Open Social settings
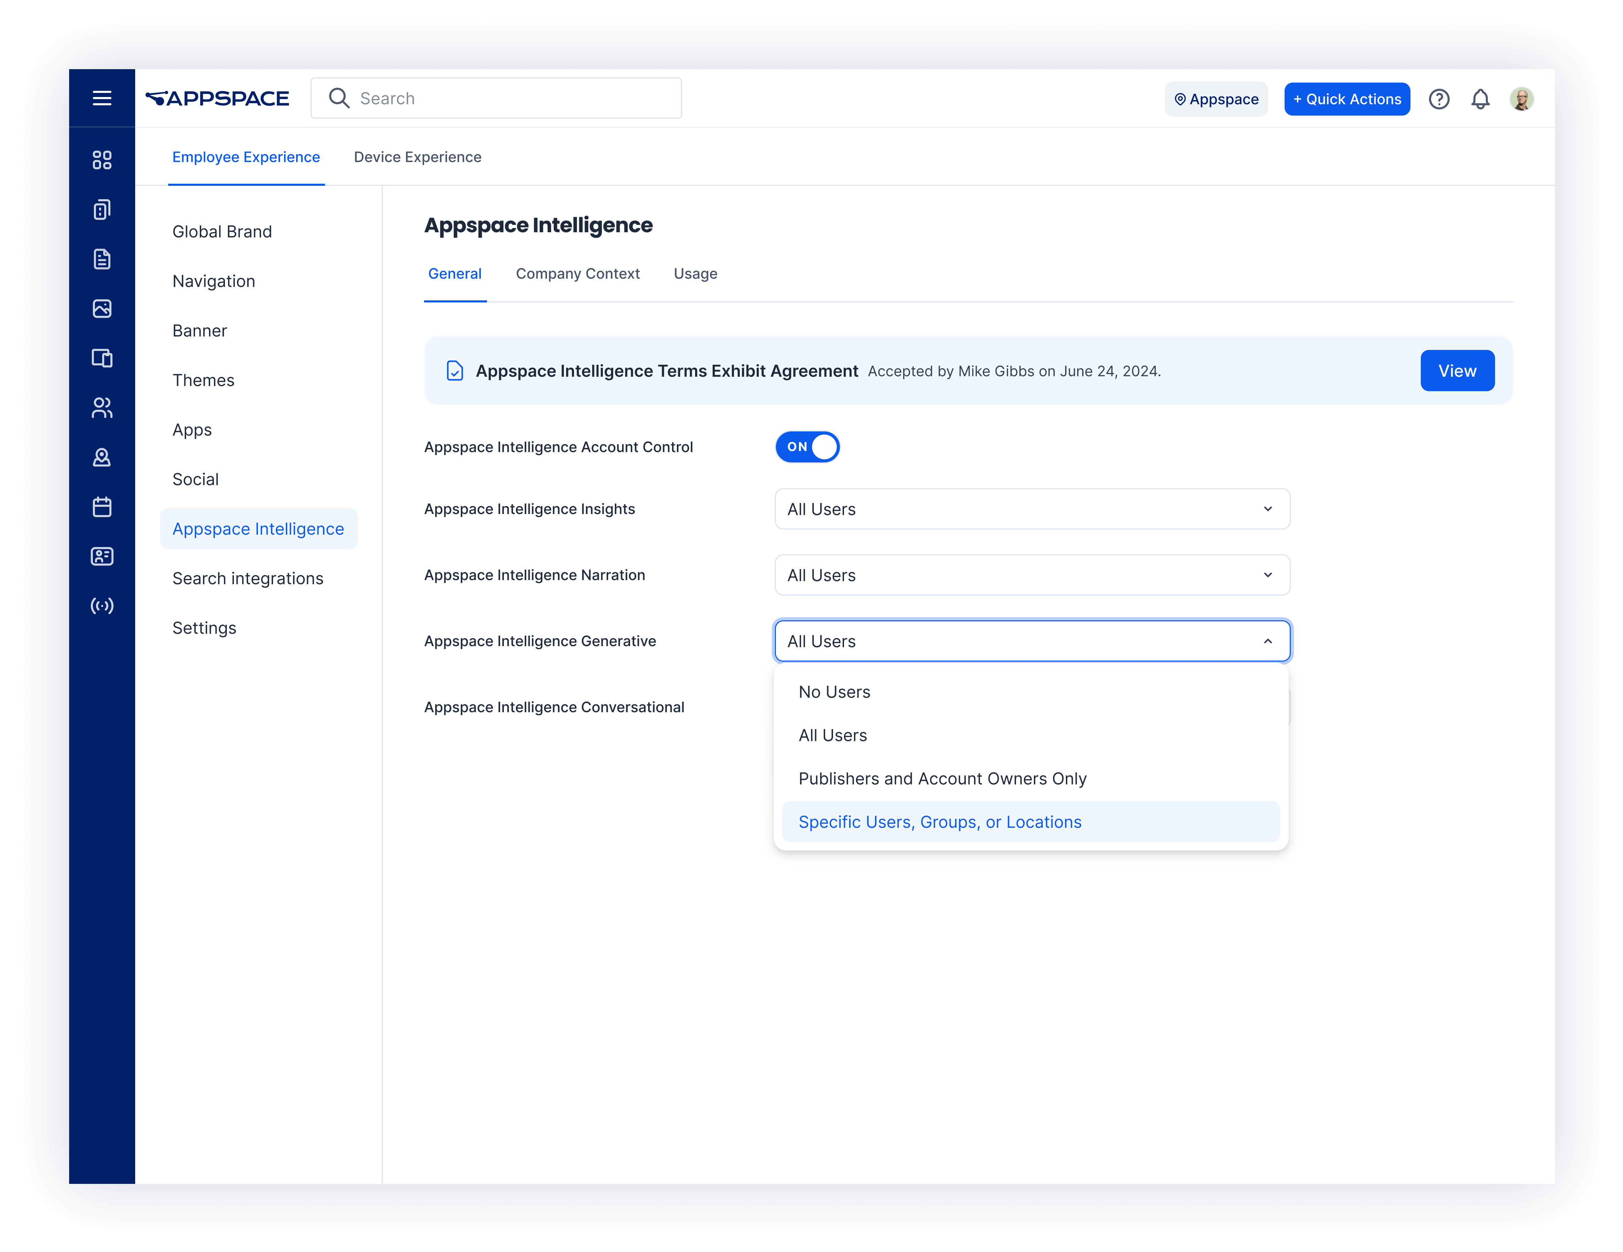 click(195, 480)
